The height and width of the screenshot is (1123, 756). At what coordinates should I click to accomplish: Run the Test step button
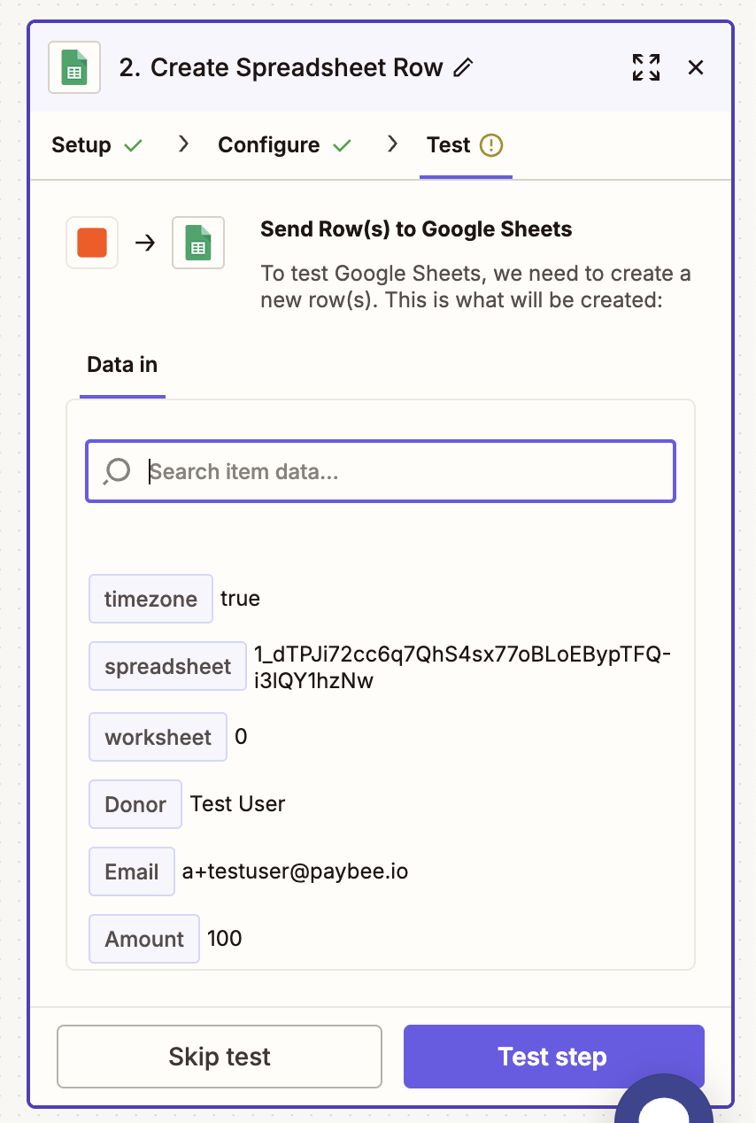(x=553, y=1057)
